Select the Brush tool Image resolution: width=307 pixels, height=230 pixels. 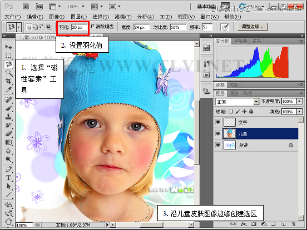tap(8, 108)
